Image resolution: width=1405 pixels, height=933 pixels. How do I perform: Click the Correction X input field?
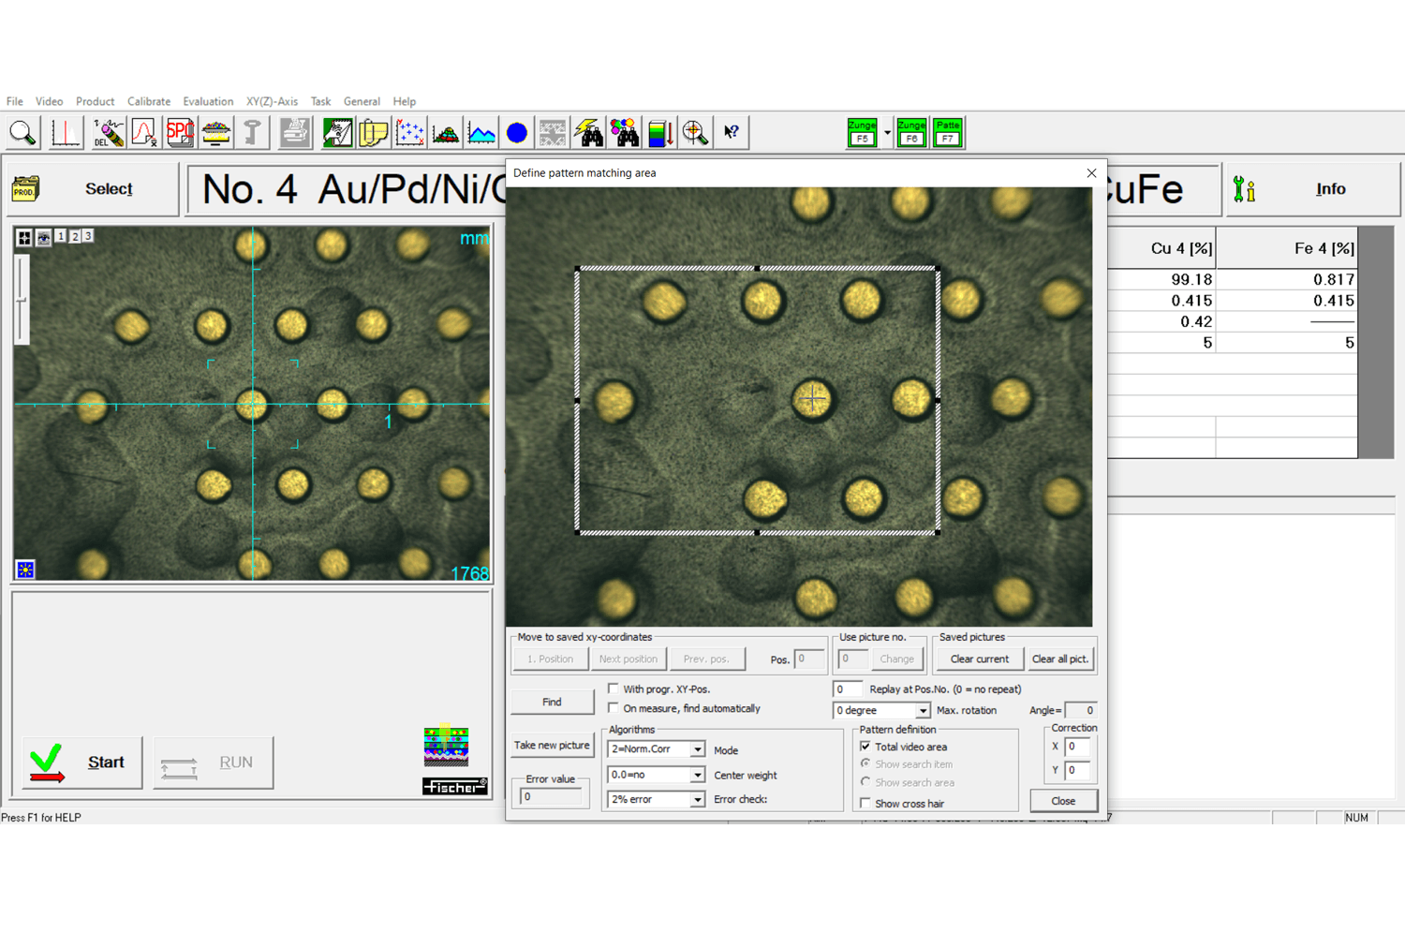tap(1078, 747)
